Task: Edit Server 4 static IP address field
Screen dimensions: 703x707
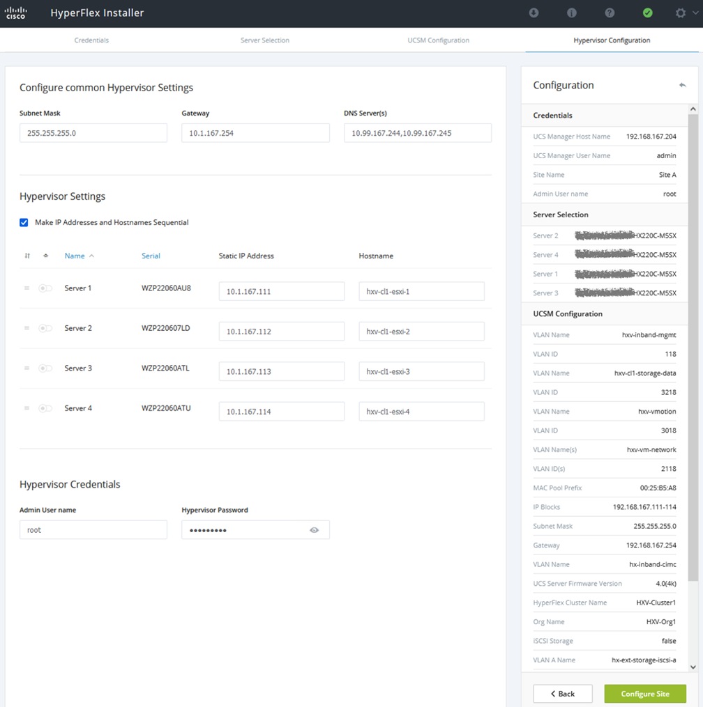Action: 282,412
